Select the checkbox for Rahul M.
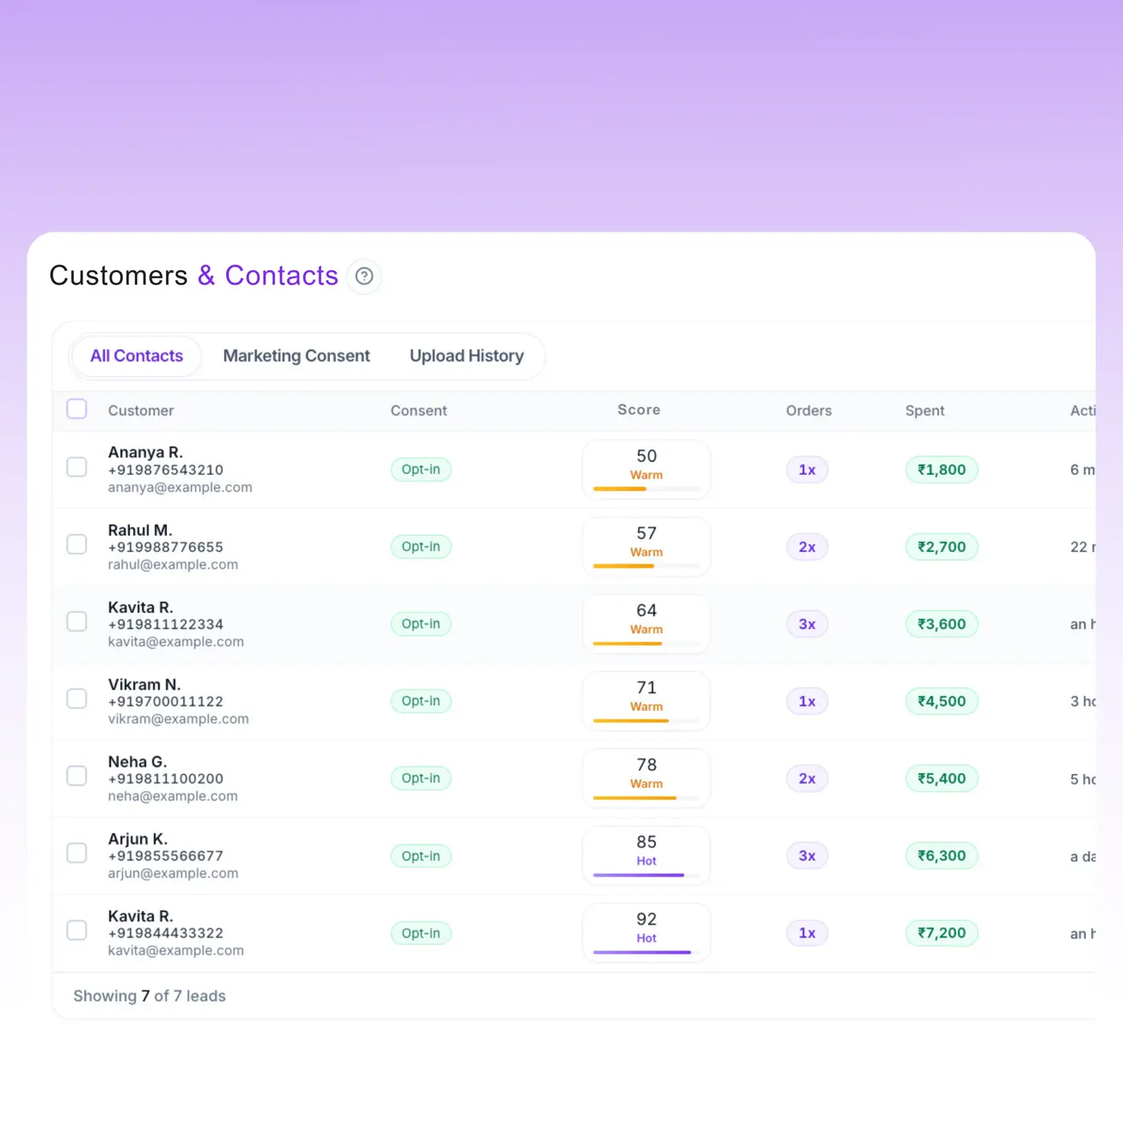Screen dimensions: 1123x1123 (x=77, y=544)
